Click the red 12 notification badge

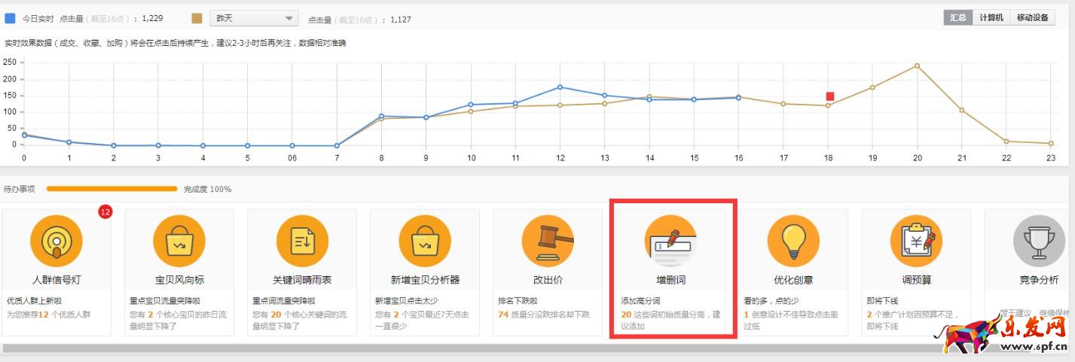(105, 212)
